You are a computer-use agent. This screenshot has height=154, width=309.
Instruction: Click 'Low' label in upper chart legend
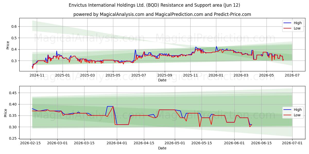[x=297, y=28]
